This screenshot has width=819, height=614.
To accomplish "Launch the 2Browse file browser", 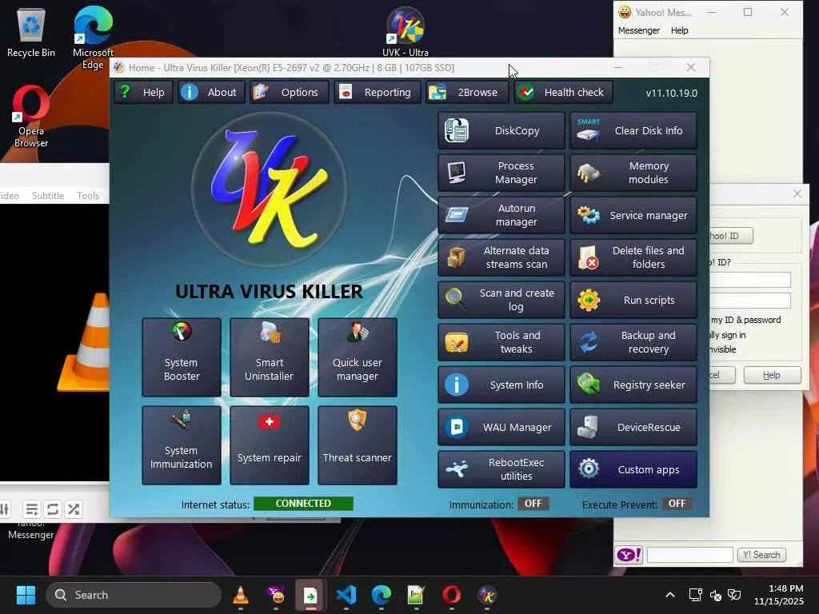I will pyautogui.click(x=467, y=93).
